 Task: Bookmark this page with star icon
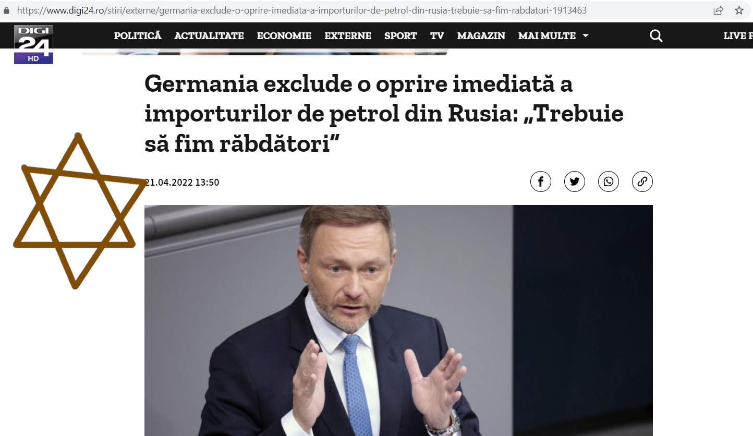(x=739, y=10)
